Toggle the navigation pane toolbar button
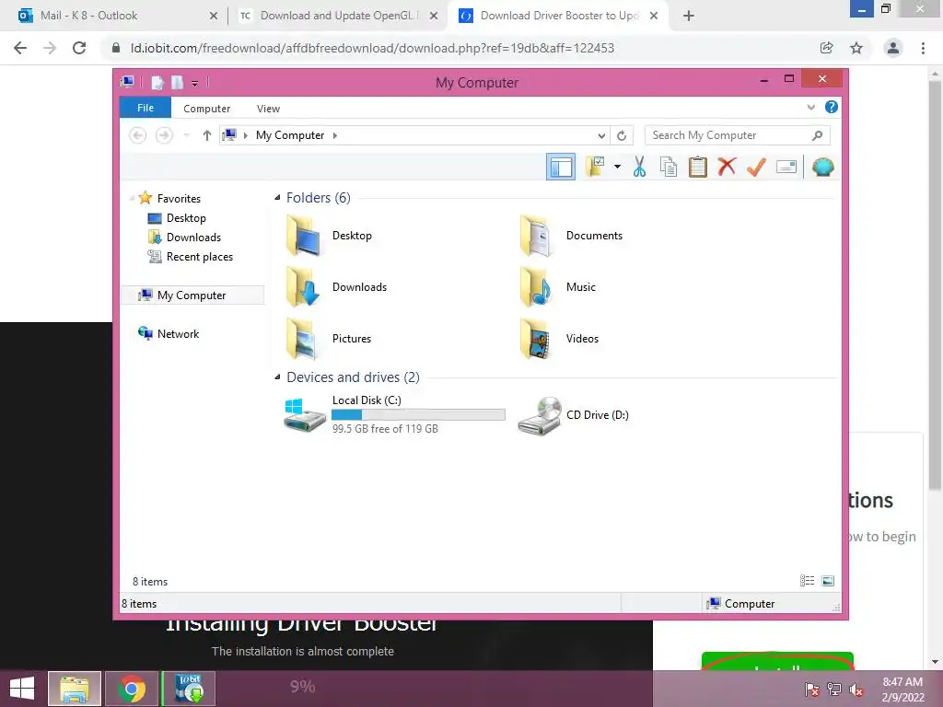 tap(561, 168)
